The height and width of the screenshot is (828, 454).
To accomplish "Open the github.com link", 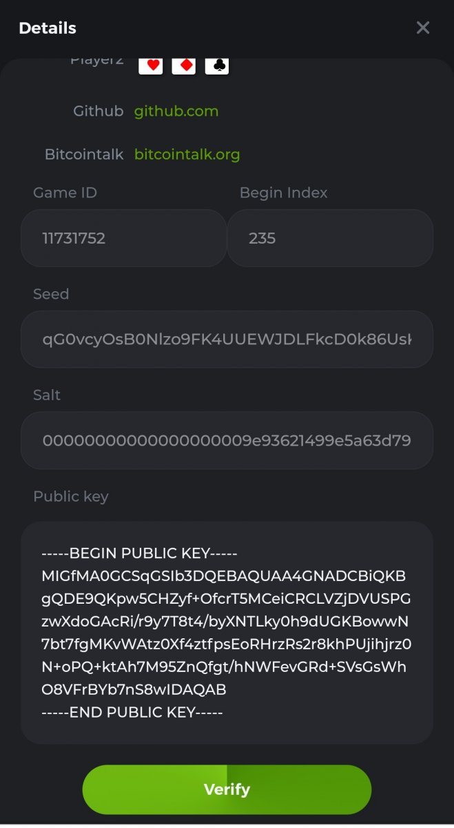I will click(176, 111).
